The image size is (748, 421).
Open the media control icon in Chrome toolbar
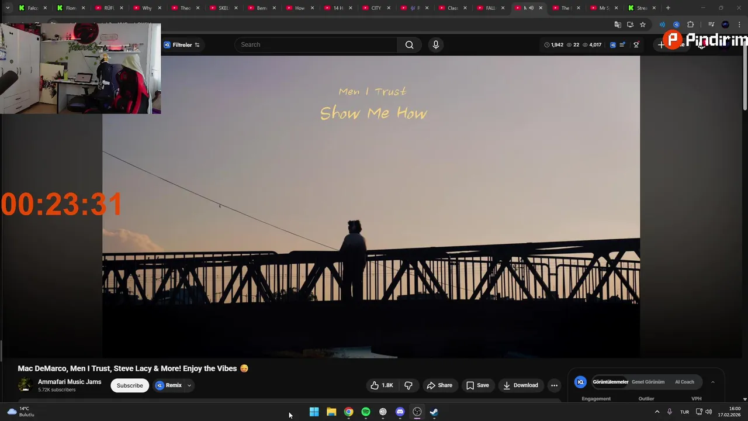pyautogui.click(x=711, y=25)
